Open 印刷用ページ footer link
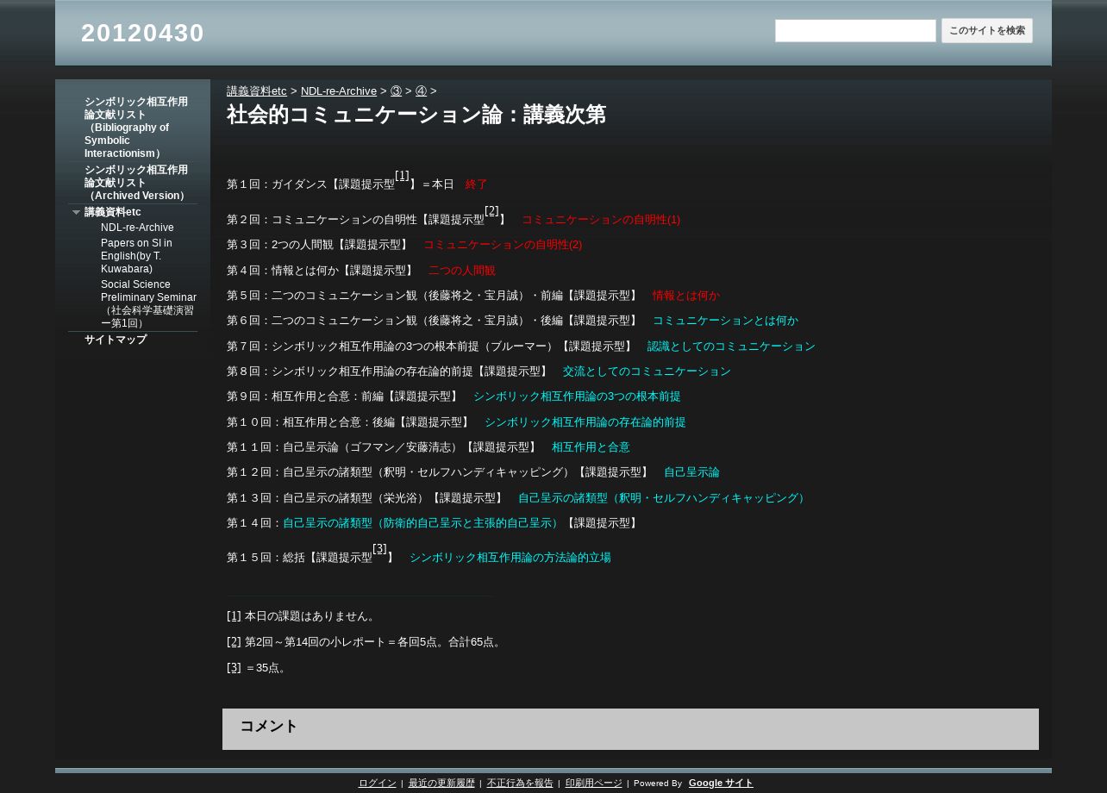 coord(593,784)
